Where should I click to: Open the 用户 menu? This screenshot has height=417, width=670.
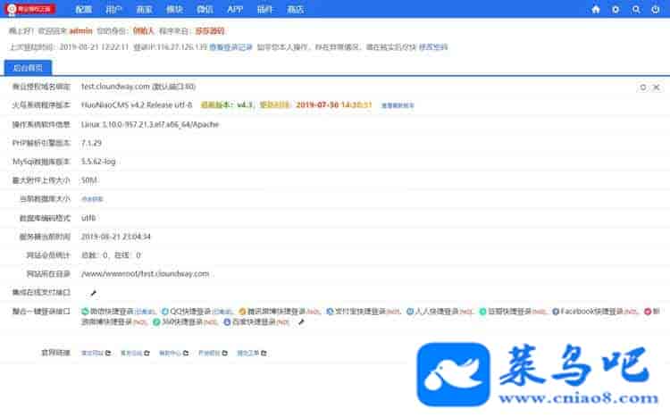113,10
